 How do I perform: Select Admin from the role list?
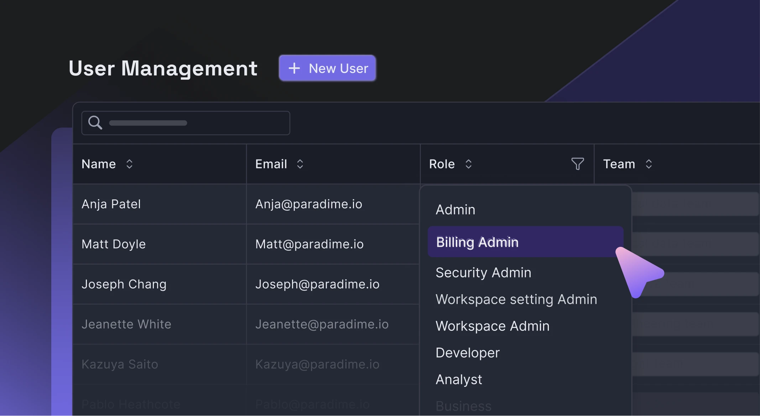[x=456, y=210]
